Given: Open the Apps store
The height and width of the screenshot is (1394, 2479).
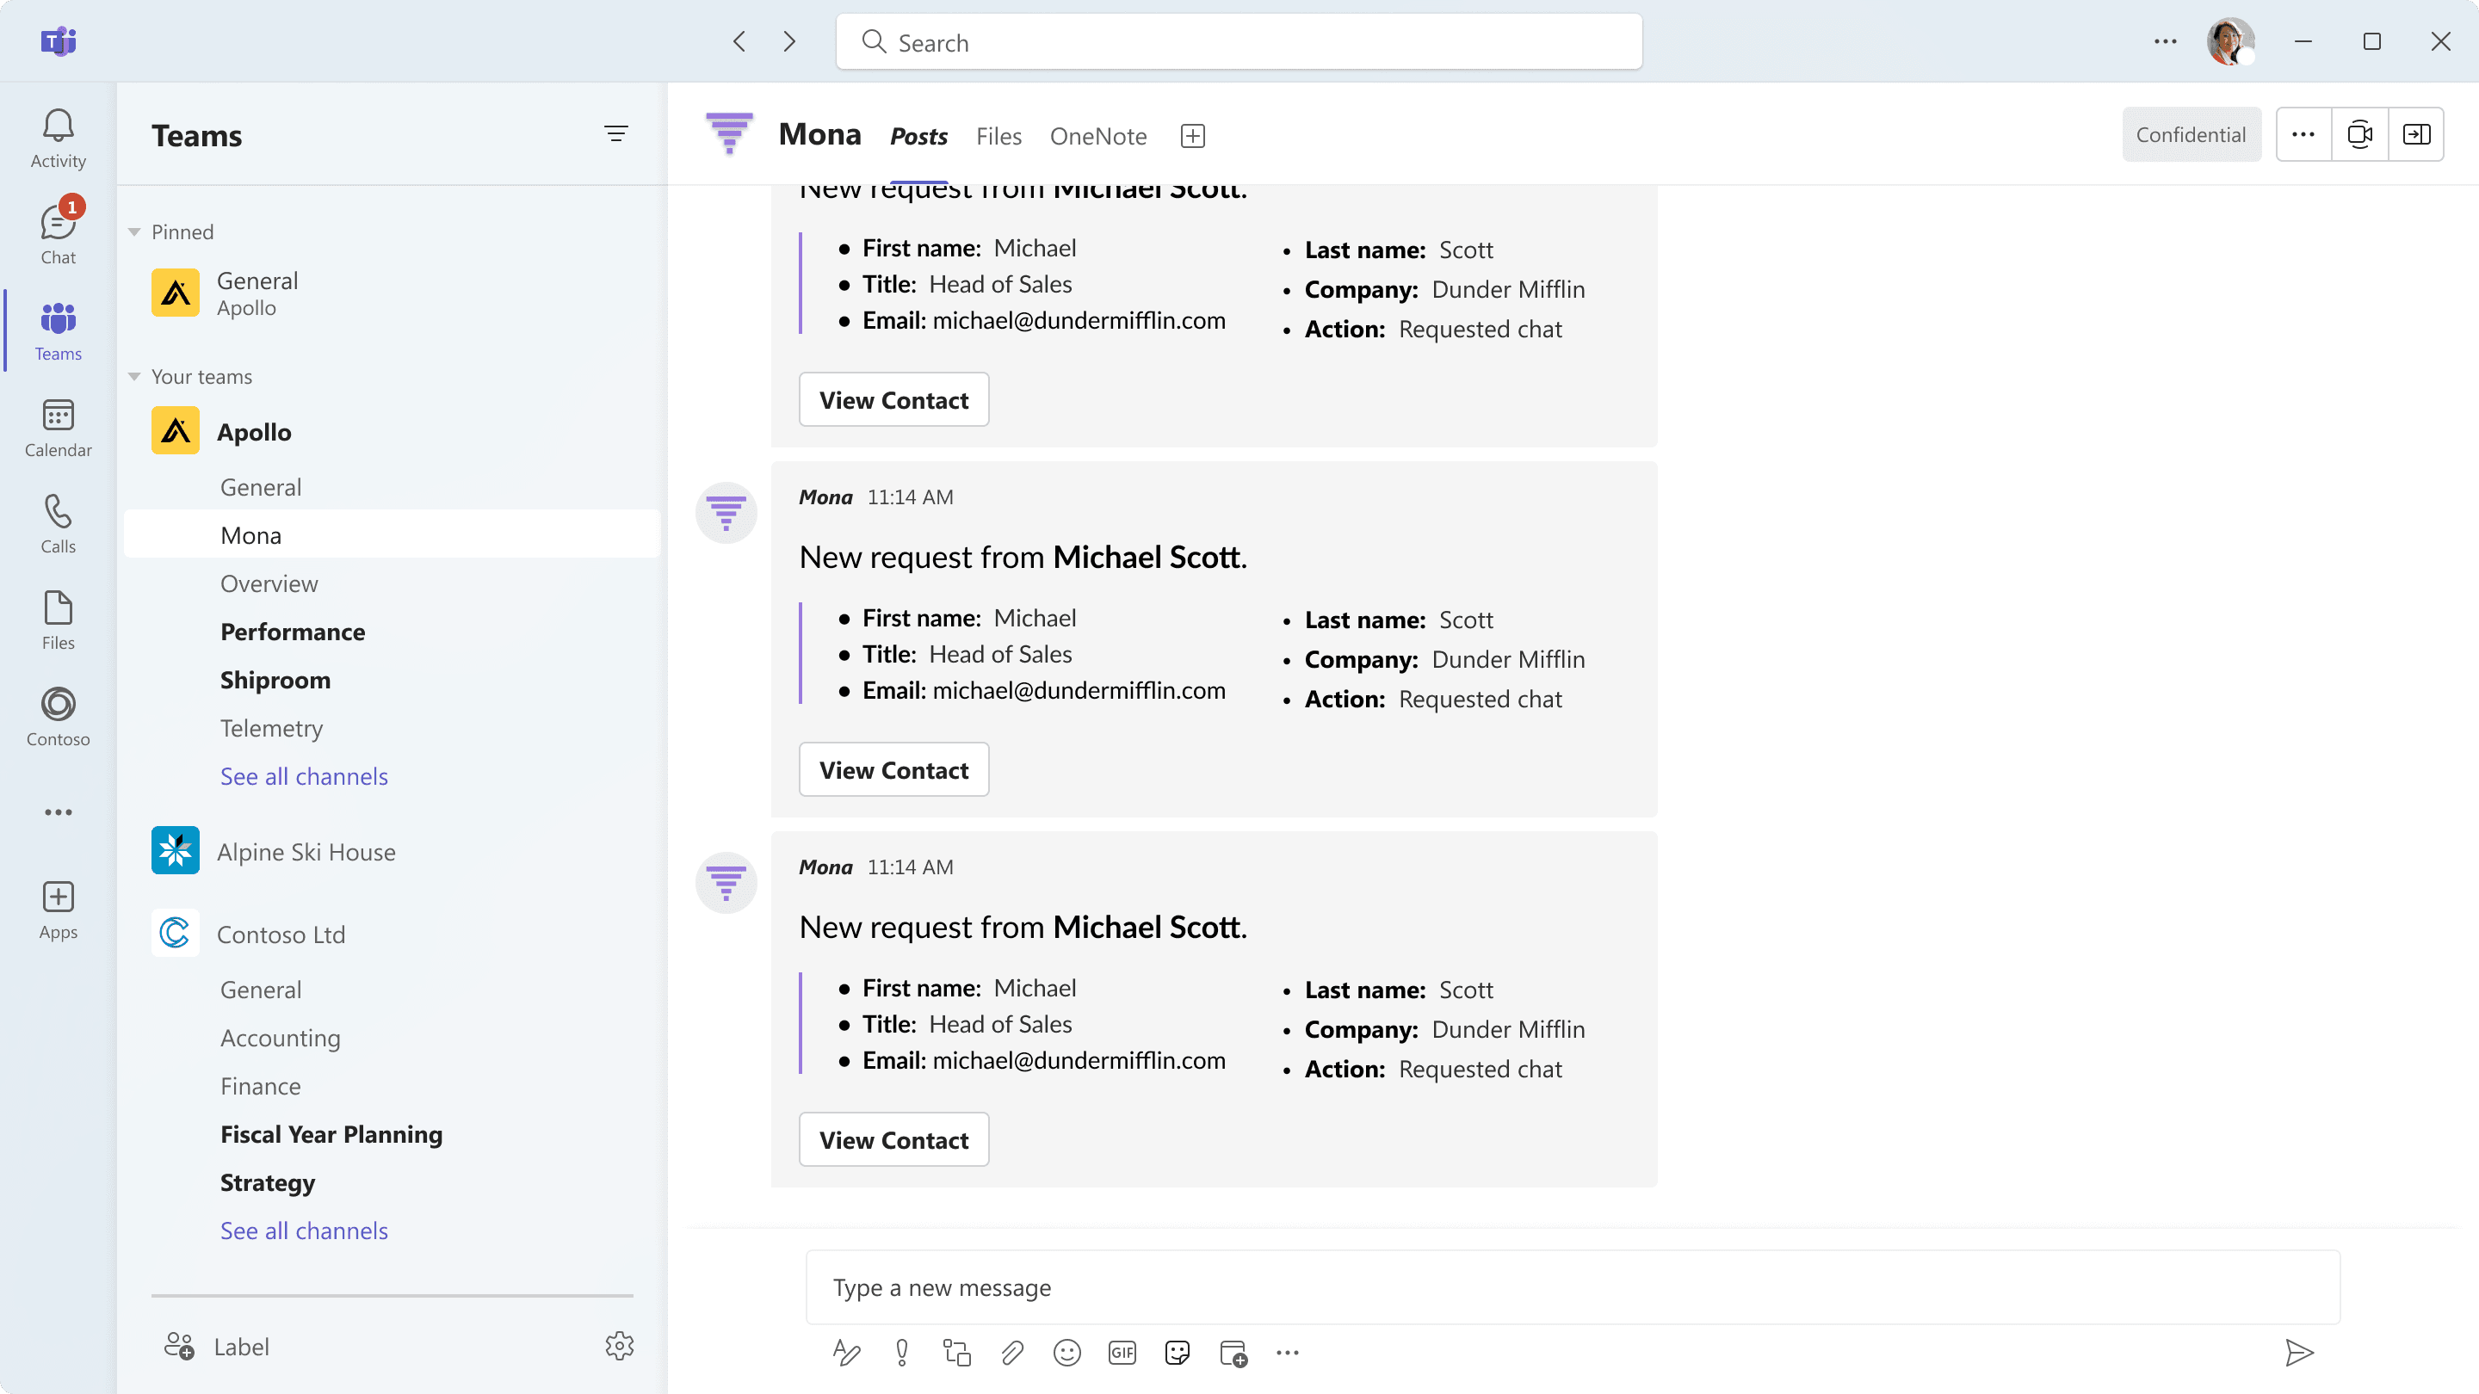Looking at the screenshot, I should (x=58, y=910).
